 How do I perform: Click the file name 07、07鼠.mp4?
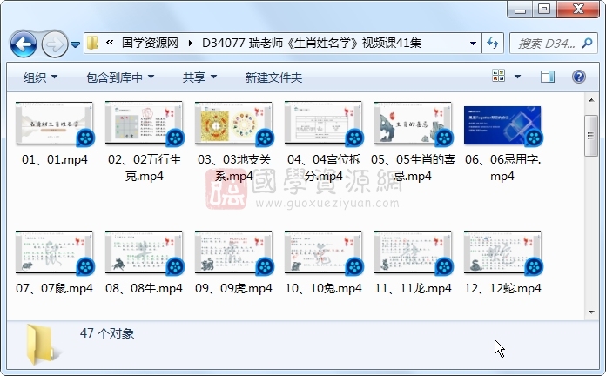click(55, 288)
